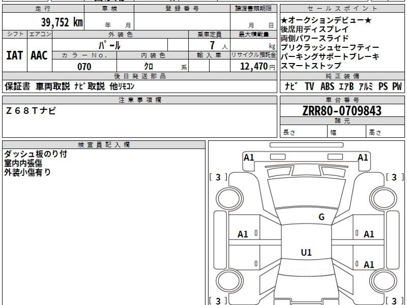Click the 外装小傷有り inspector note
The image size is (407, 305).
pos(27,172)
